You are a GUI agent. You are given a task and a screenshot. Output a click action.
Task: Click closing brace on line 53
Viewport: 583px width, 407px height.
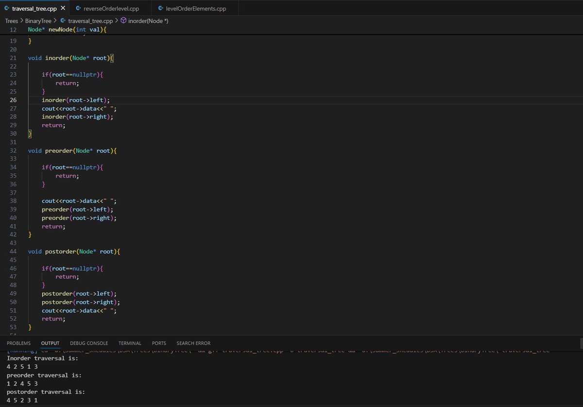[30, 327]
